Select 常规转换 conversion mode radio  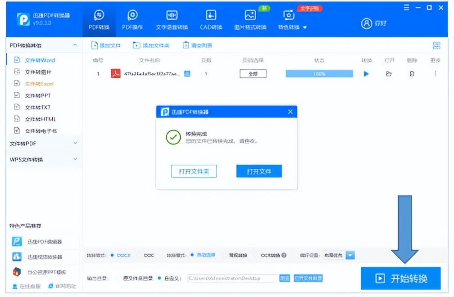click(224, 255)
